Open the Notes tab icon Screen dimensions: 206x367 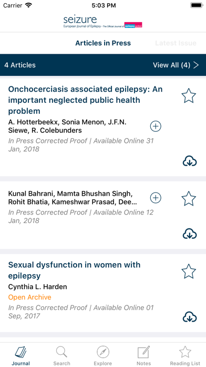(143, 352)
